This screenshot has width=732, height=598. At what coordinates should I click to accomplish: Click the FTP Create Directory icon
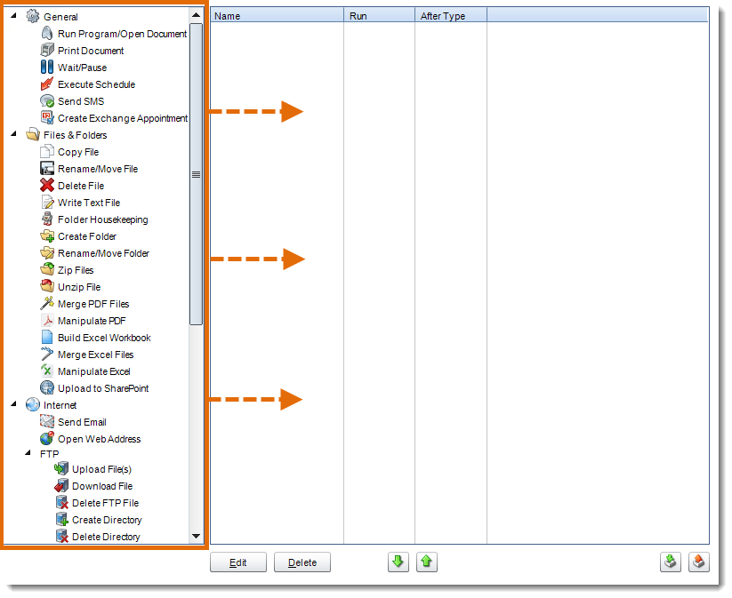pos(61,519)
